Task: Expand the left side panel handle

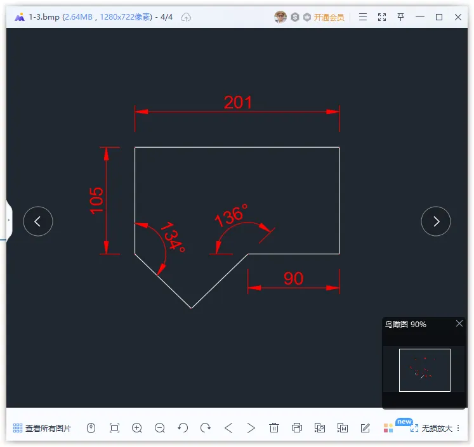Action: tap(9, 220)
